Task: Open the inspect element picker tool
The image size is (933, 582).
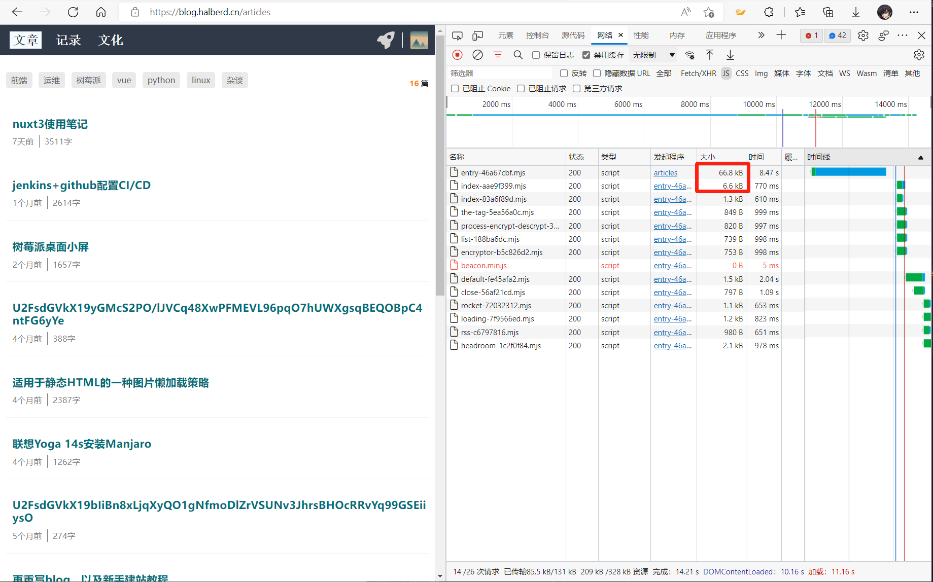Action: [x=457, y=35]
